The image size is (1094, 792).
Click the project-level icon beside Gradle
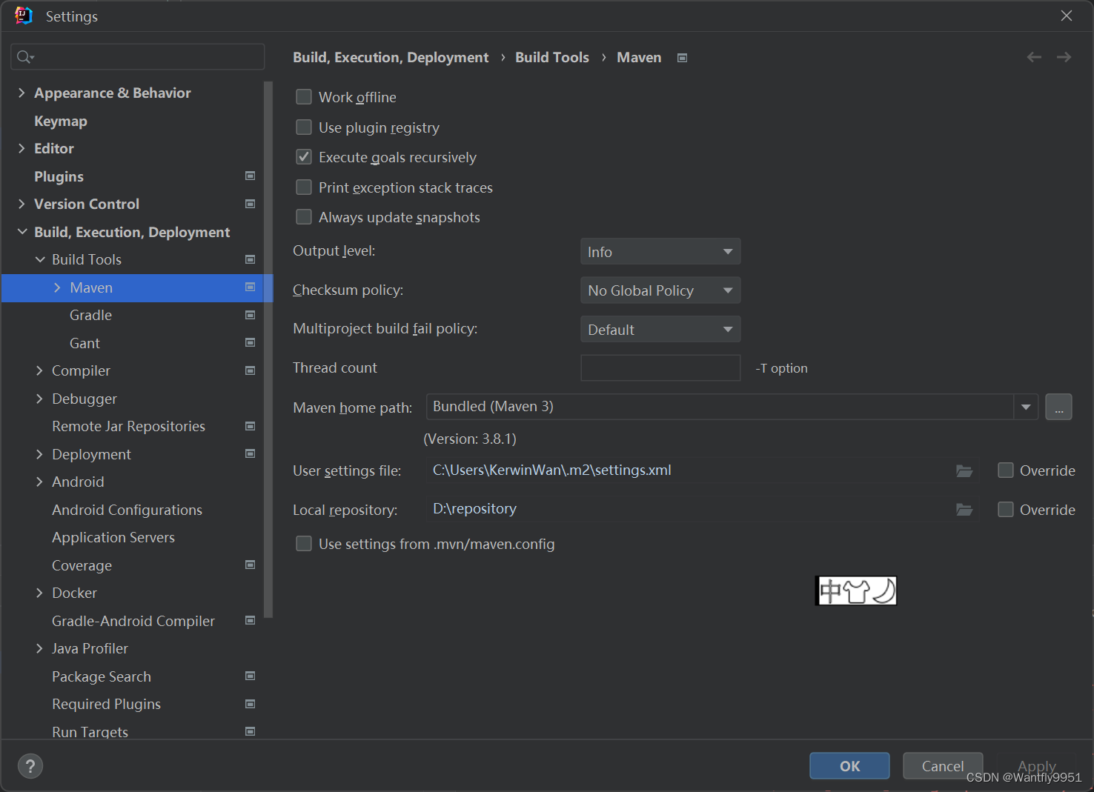tap(251, 315)
